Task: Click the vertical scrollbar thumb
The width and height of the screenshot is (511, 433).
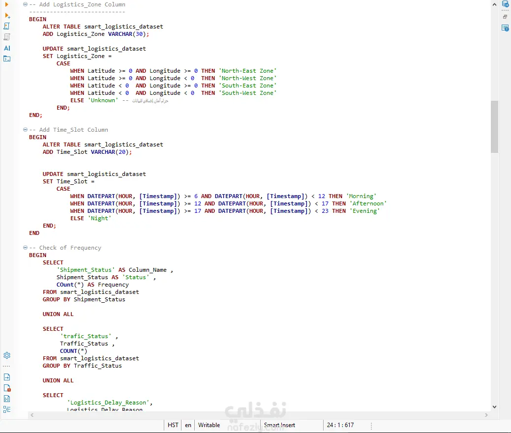Action: pyautogui.click(x=494, y=127)
